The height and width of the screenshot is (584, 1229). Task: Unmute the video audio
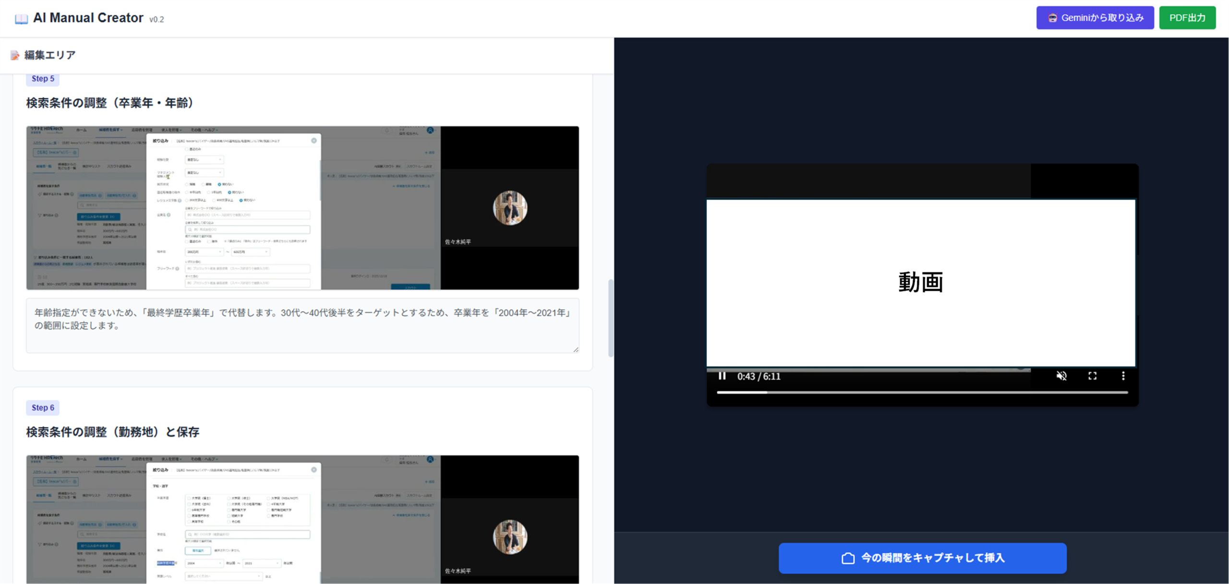pos(1061,376)
